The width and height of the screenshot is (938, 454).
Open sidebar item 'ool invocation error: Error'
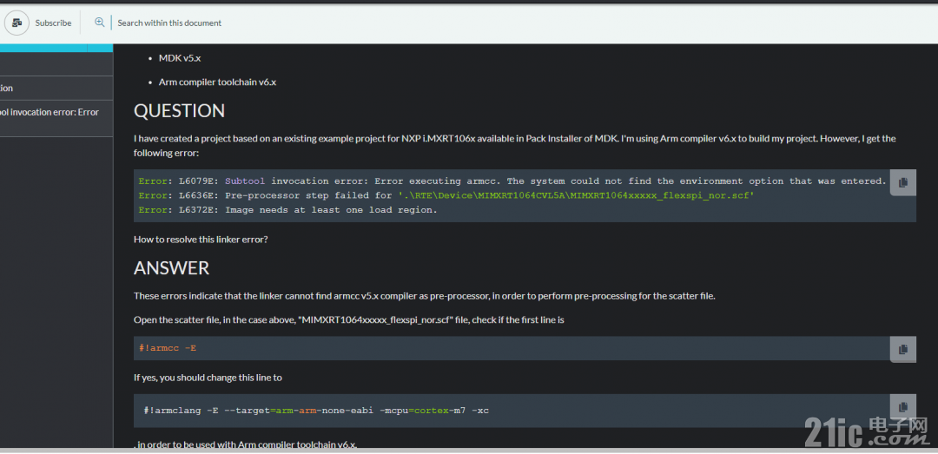56,118
